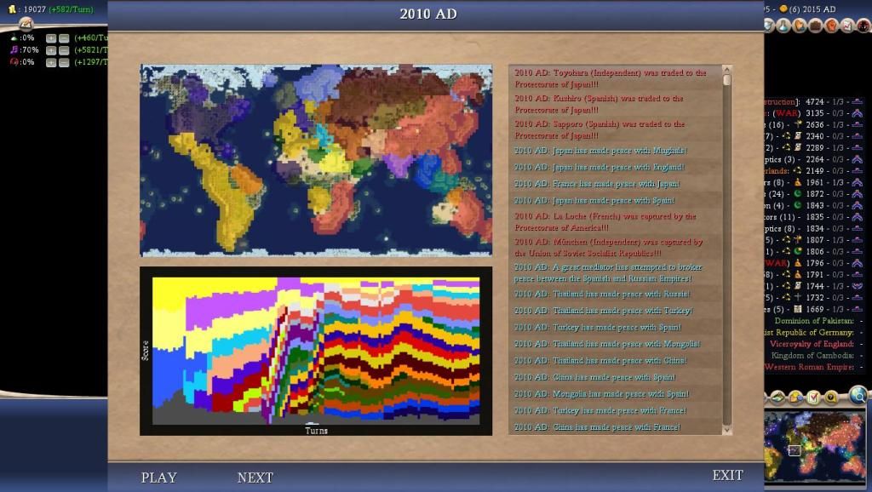Increase the espionage rate with plus button

51,62
